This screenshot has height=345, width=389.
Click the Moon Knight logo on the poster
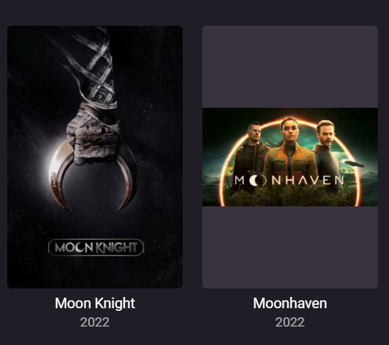(96, 247)
